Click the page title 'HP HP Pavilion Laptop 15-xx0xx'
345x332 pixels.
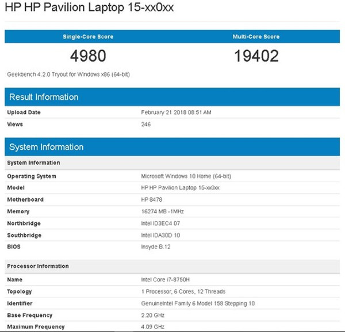[89, 7]
